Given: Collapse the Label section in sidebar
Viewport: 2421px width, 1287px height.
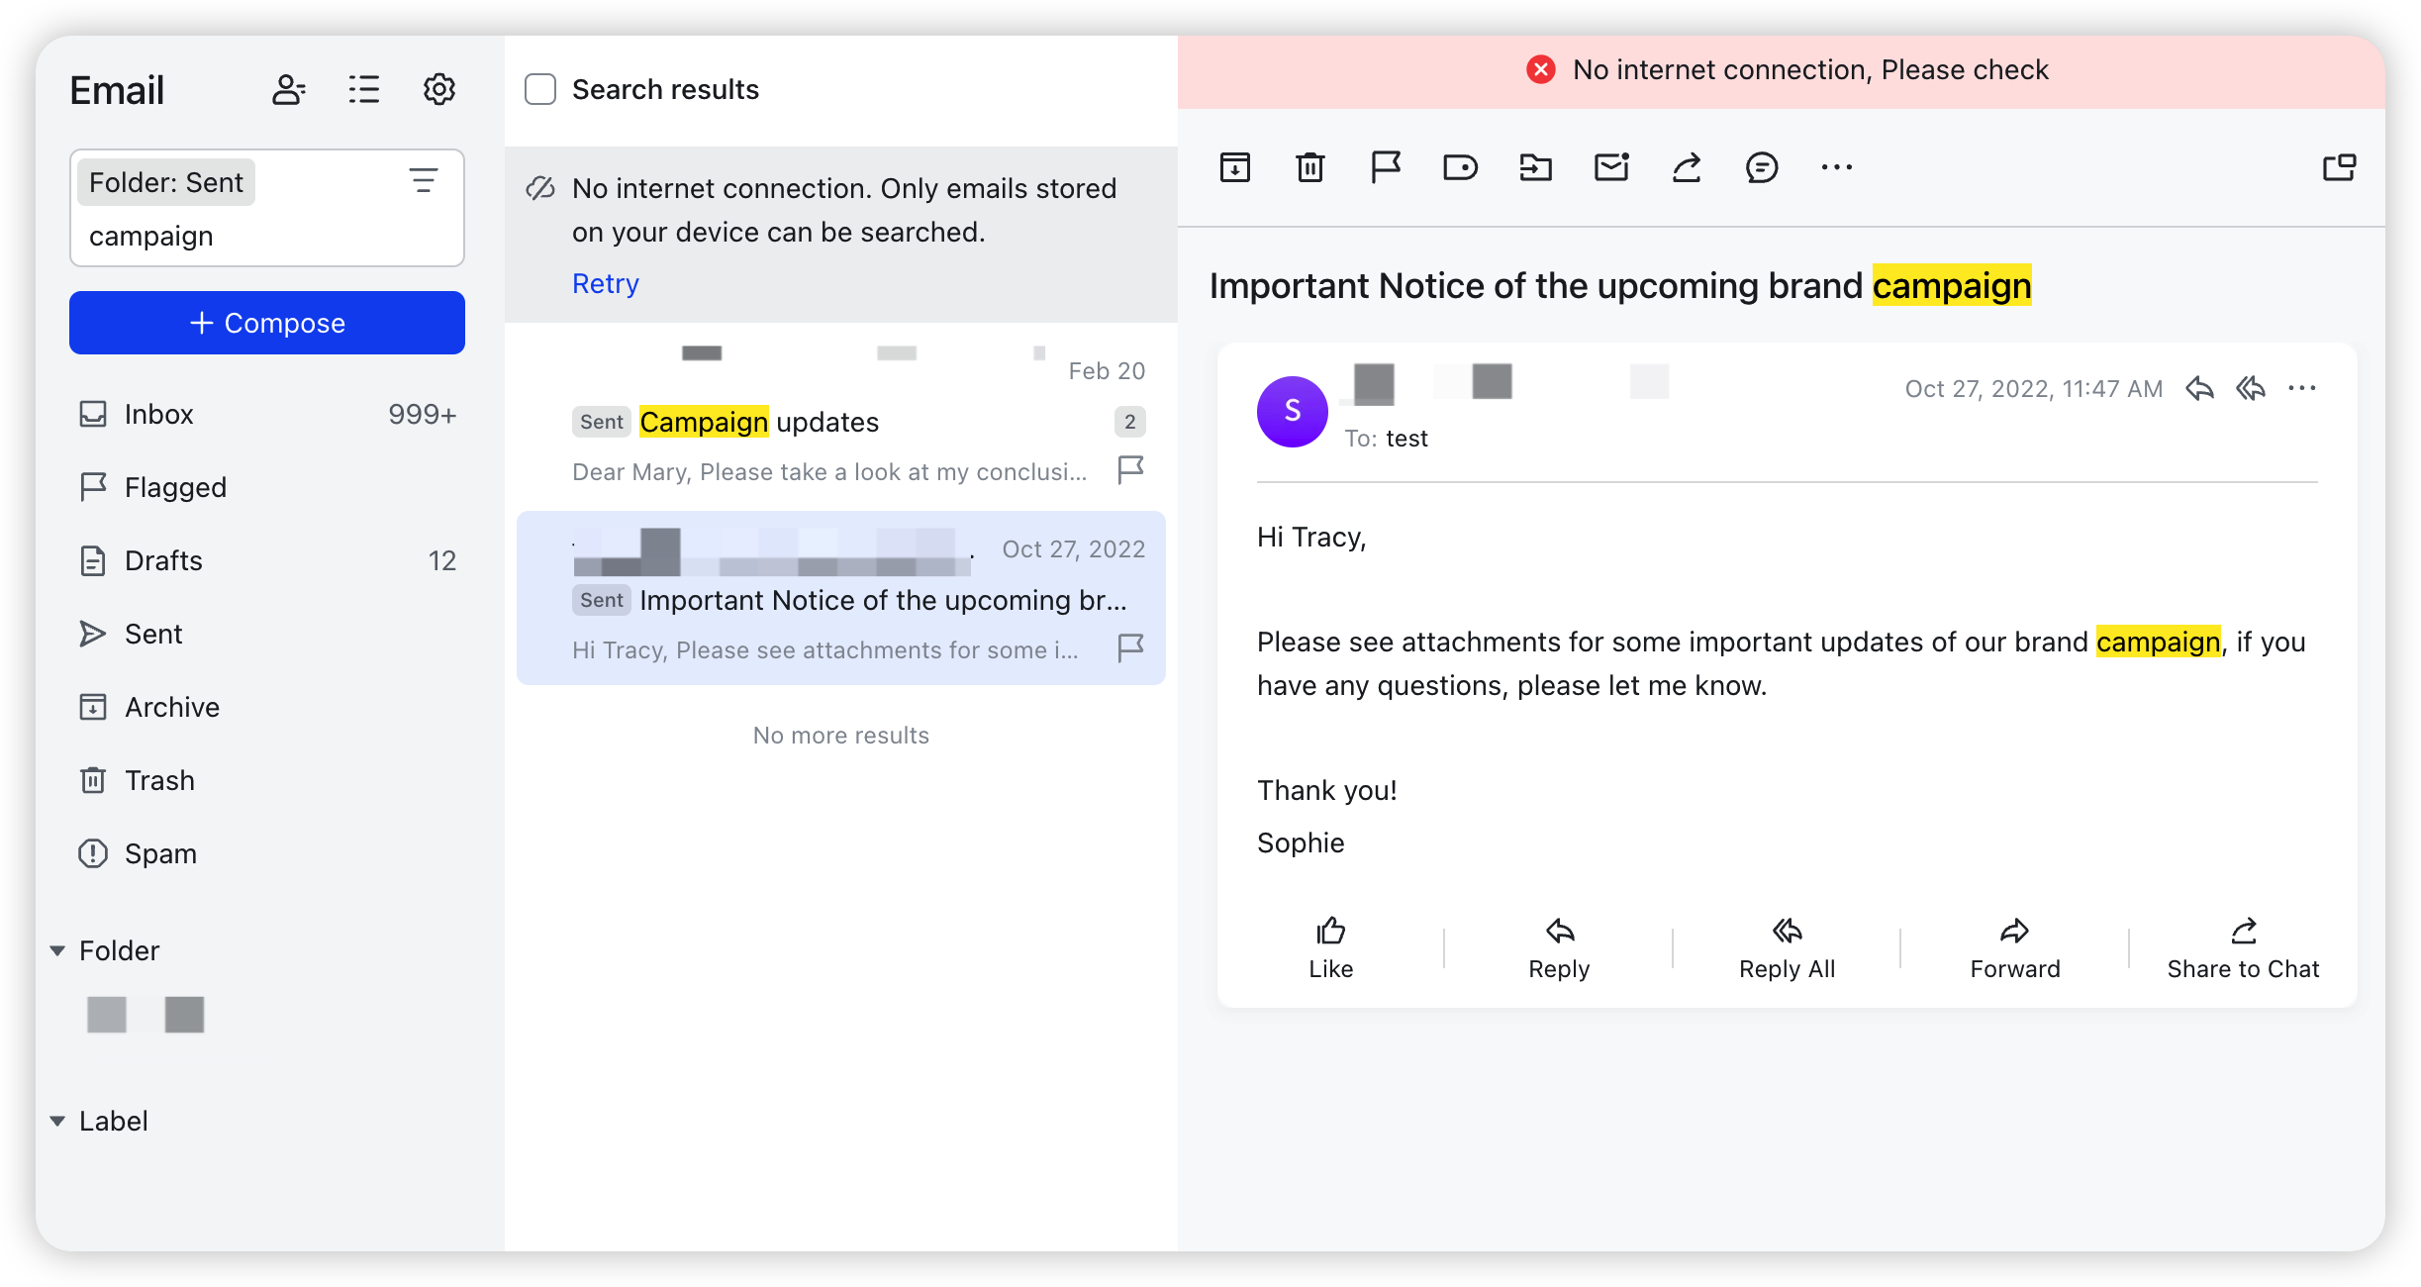Looking at the screenshot, I should (x=57, y=1120).
